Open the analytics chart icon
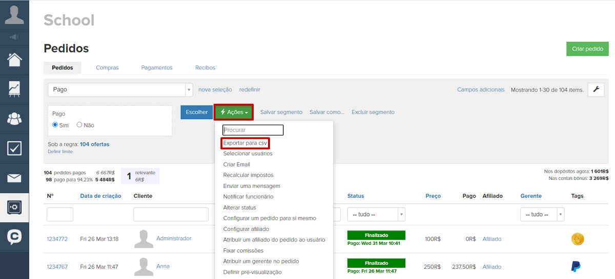615x279 pixels. click(x=14, y=89)
